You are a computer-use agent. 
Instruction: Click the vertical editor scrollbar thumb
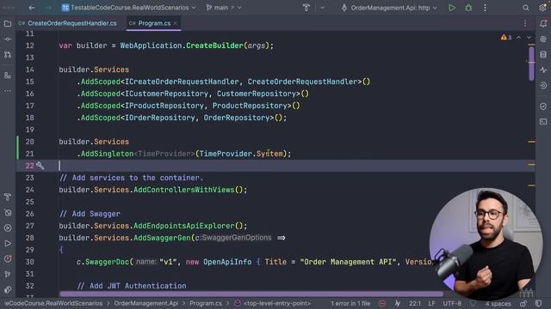point(531,64)
